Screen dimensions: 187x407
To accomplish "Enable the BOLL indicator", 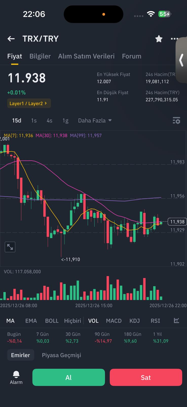I will [52, 321].
